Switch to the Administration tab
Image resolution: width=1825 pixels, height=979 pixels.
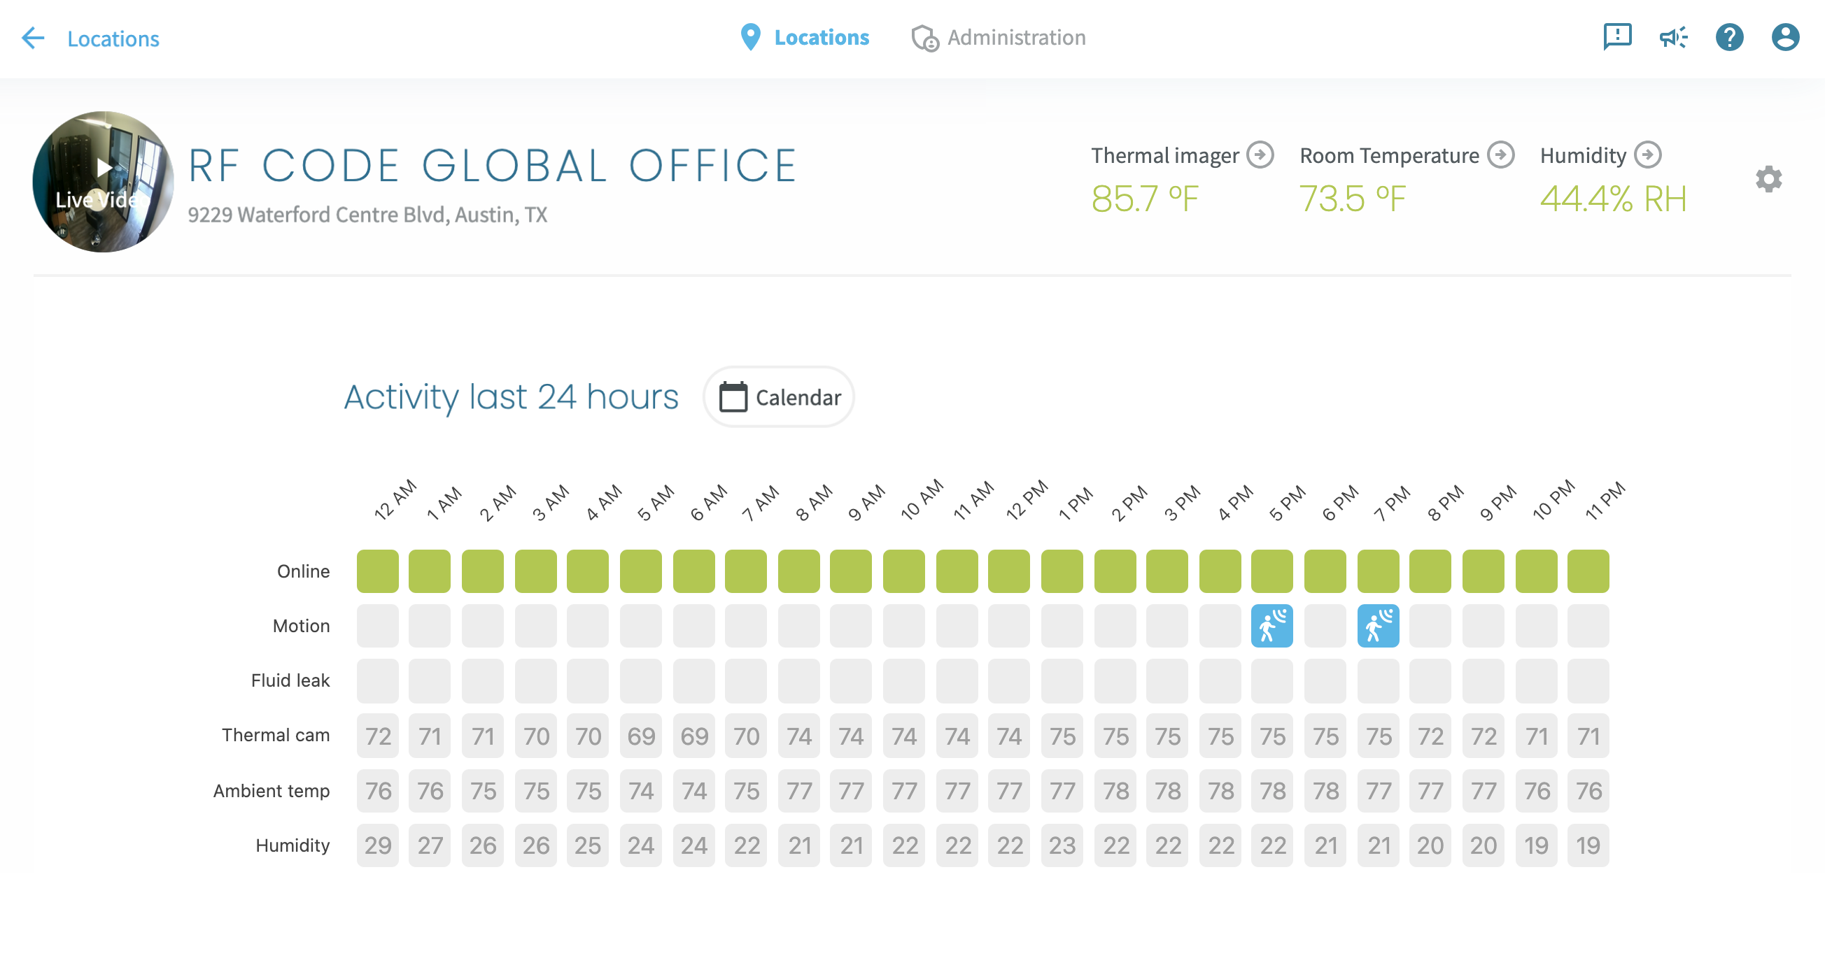(999, 37)
